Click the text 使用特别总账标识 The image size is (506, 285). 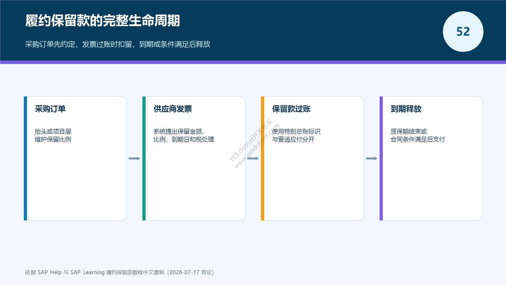pos(296,131)
